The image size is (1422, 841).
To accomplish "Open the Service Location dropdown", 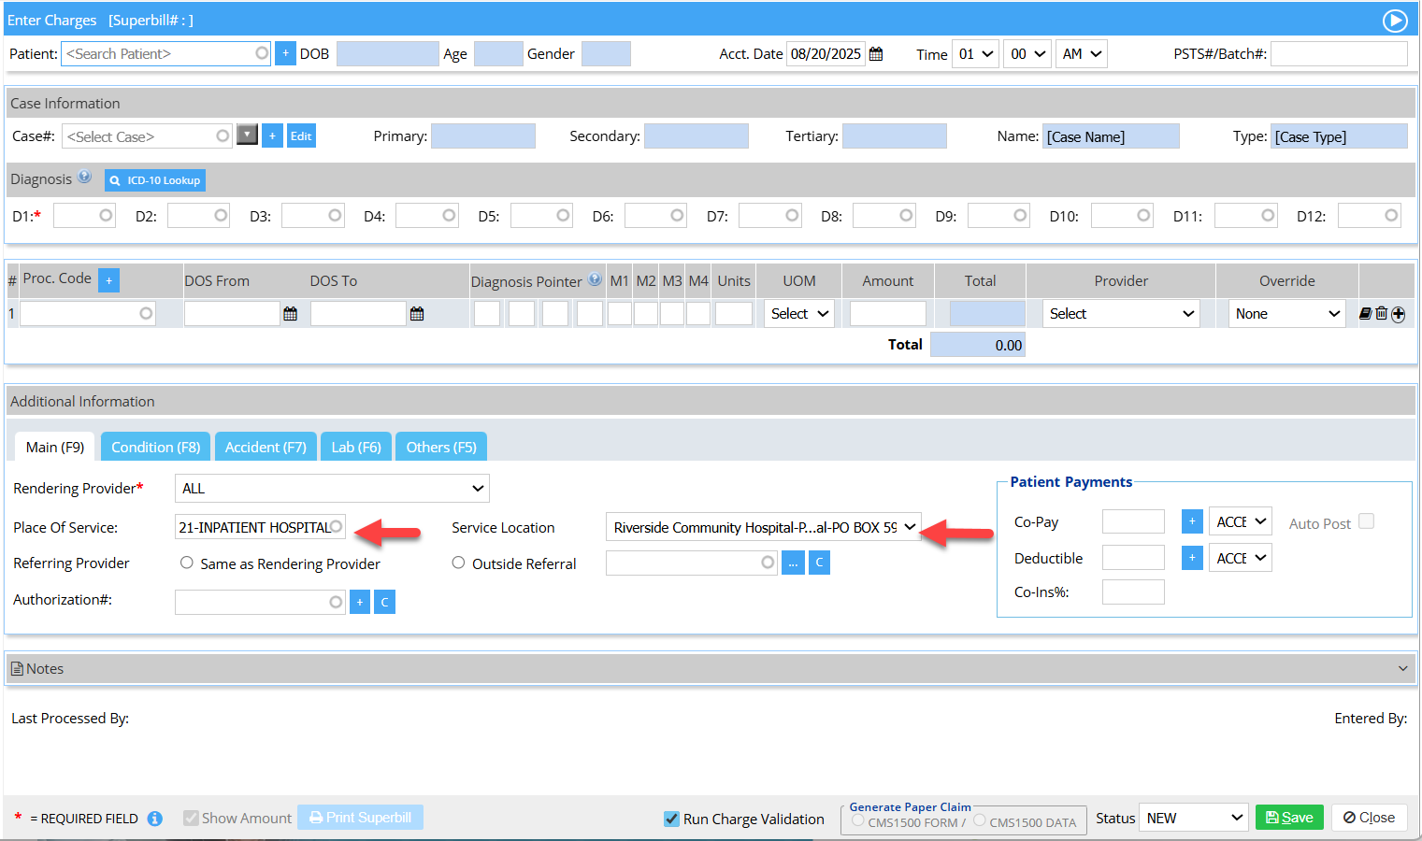I will pyautogui.click(x=764, y=527).
